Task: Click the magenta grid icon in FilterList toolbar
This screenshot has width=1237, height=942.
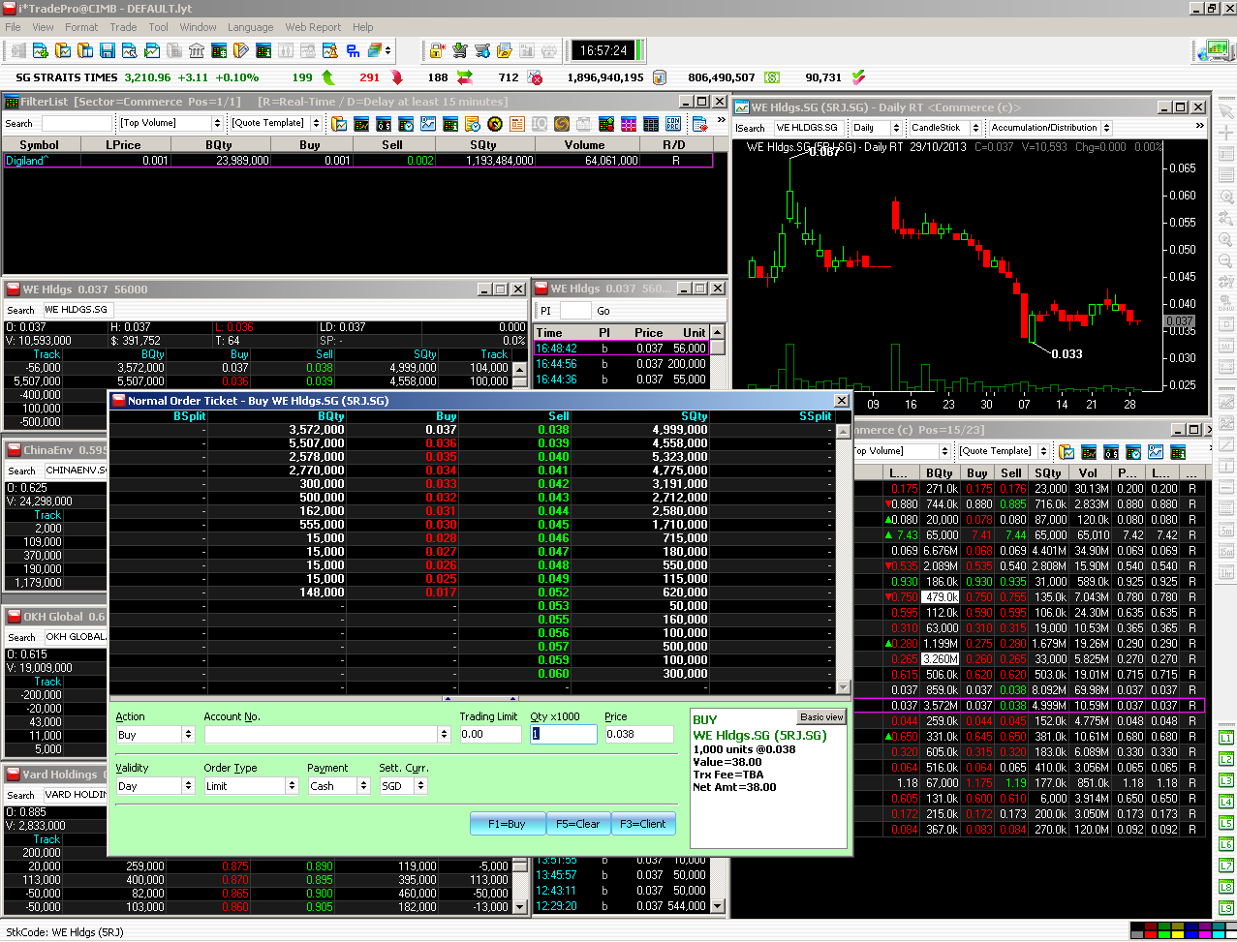Action: (x=628, y=124)
